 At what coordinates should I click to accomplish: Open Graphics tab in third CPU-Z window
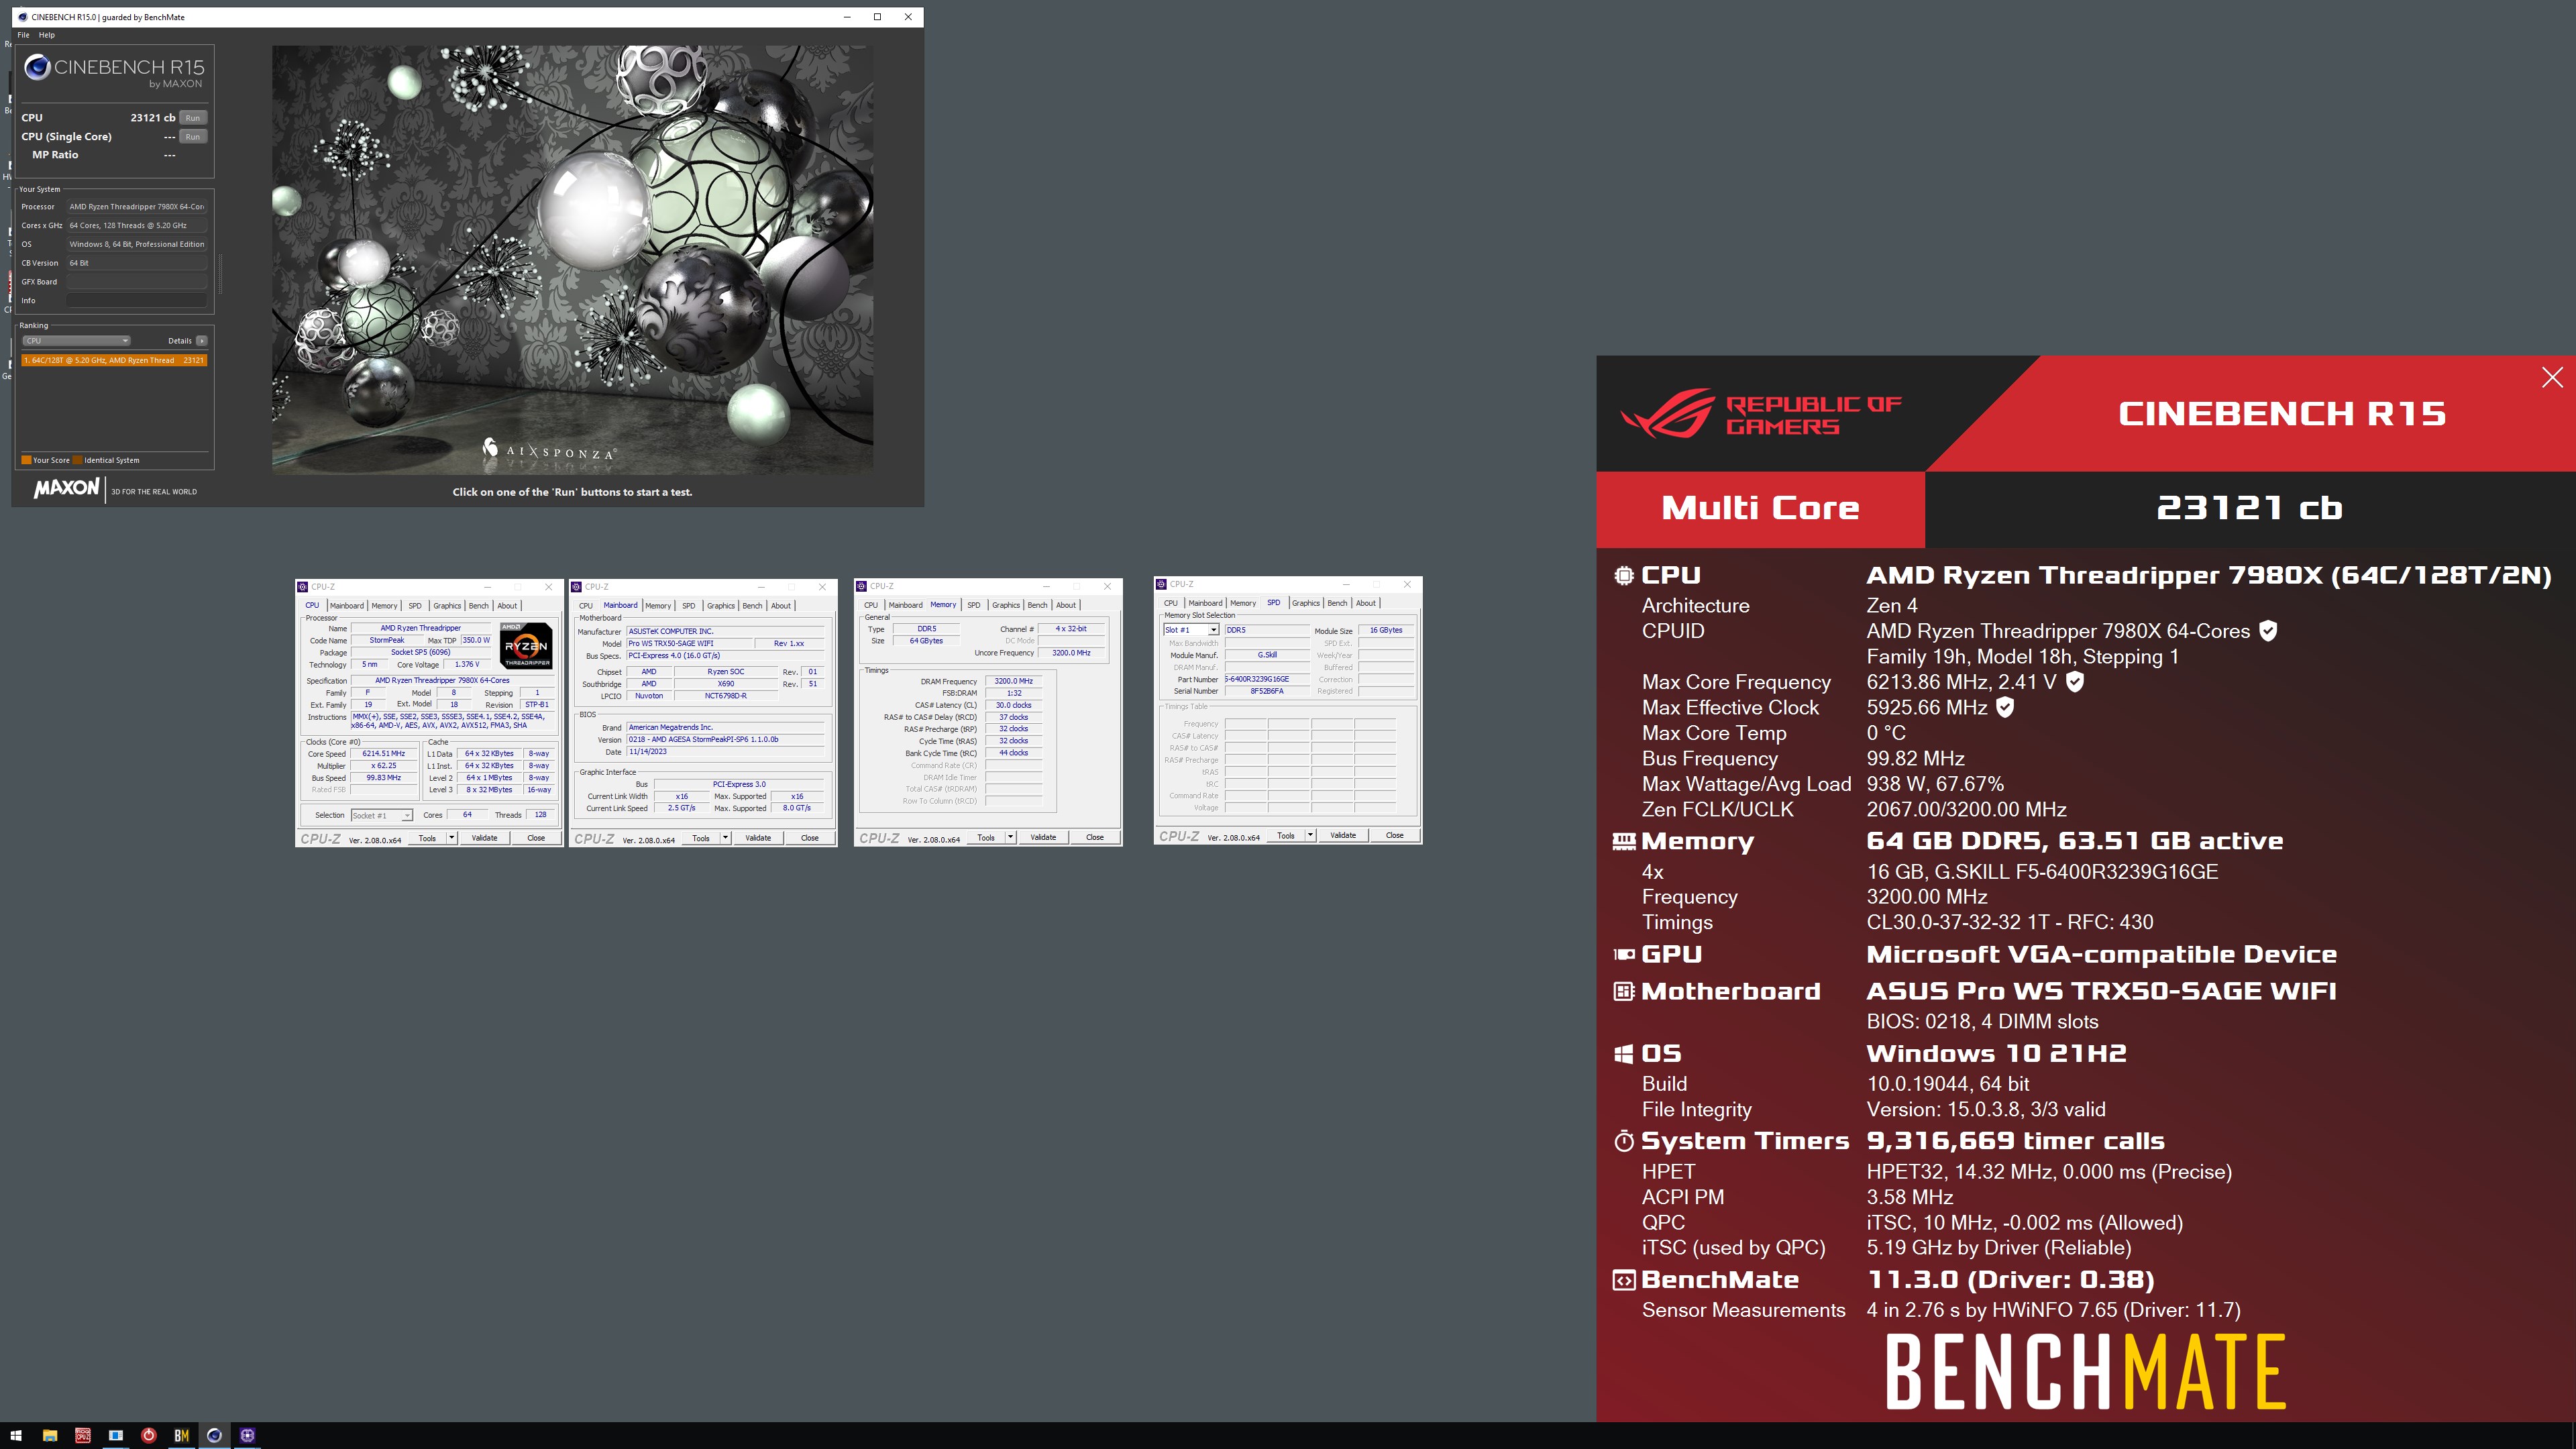(x=1006, y=605)
